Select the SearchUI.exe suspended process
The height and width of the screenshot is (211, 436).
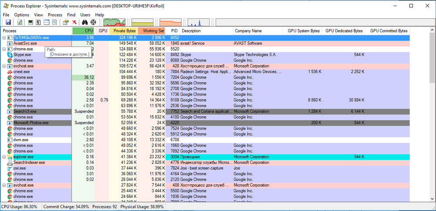tap(206, 112)
